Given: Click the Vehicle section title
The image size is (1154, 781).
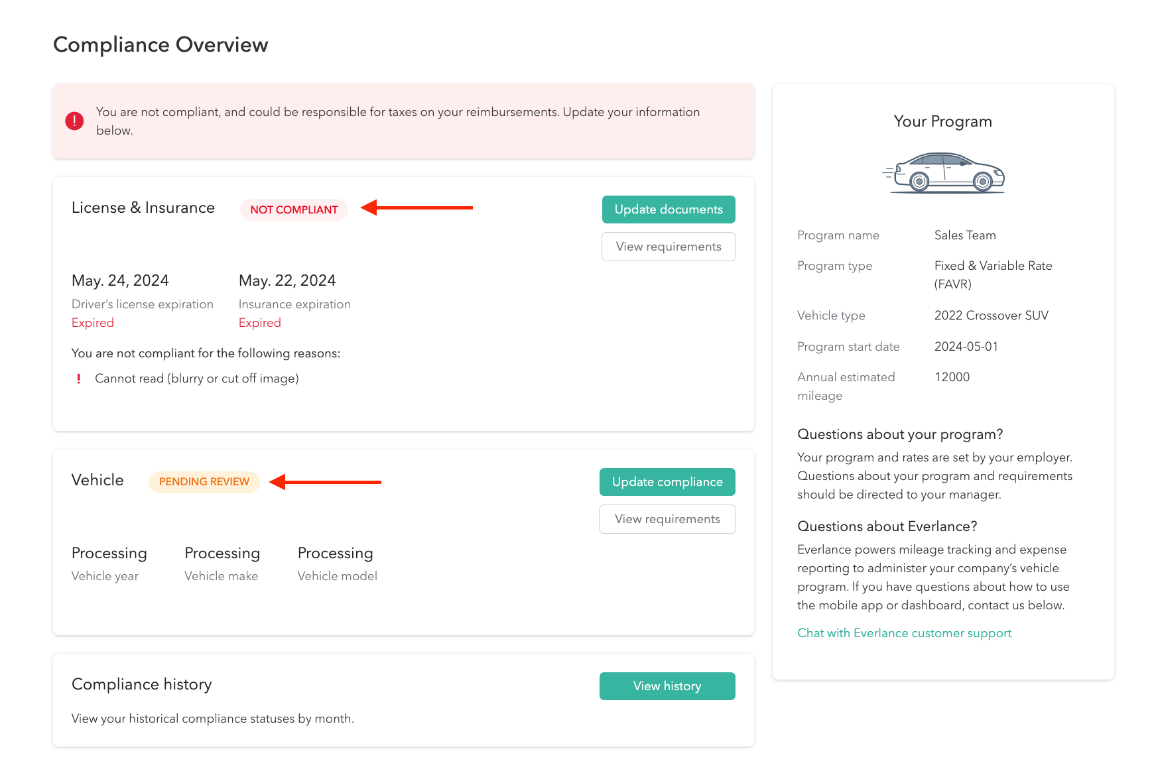Looking at the screenshot, I should 97,480.
